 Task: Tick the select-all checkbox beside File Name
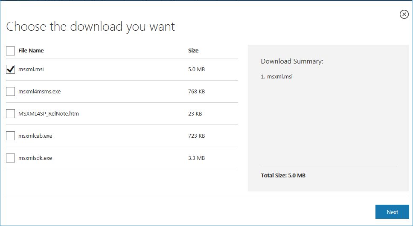tap(10, 51)
